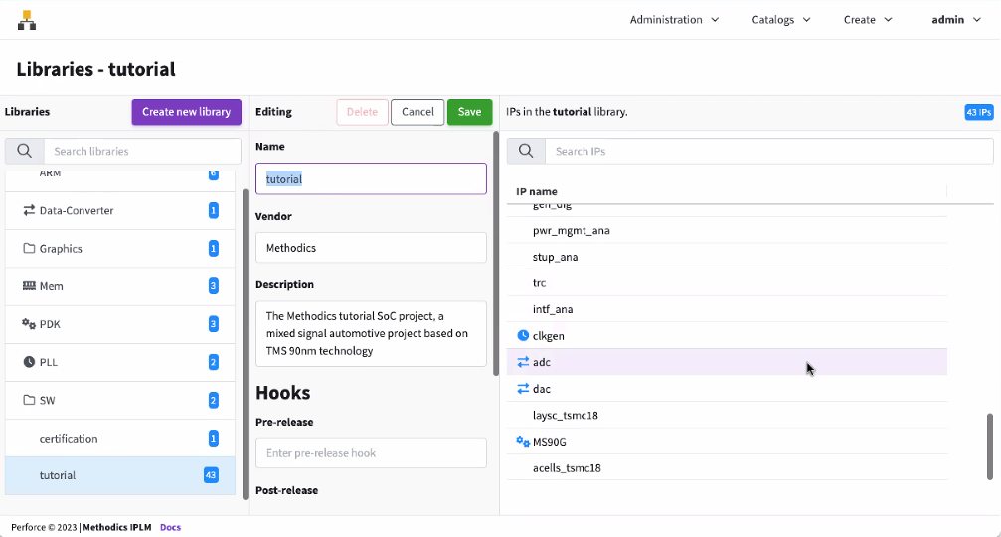
Task: Click the Methodics home logo icon
Action: point(26,20)
